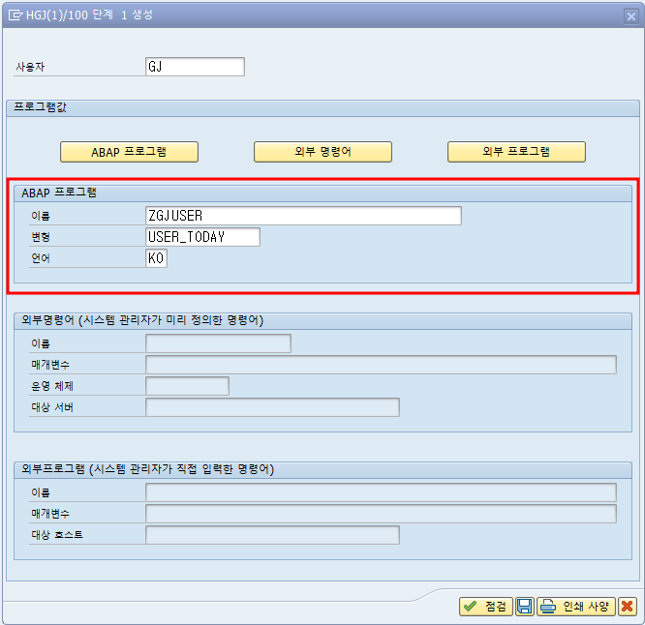Click the 외부명령어 이름 input field

(x=218, y=343)
